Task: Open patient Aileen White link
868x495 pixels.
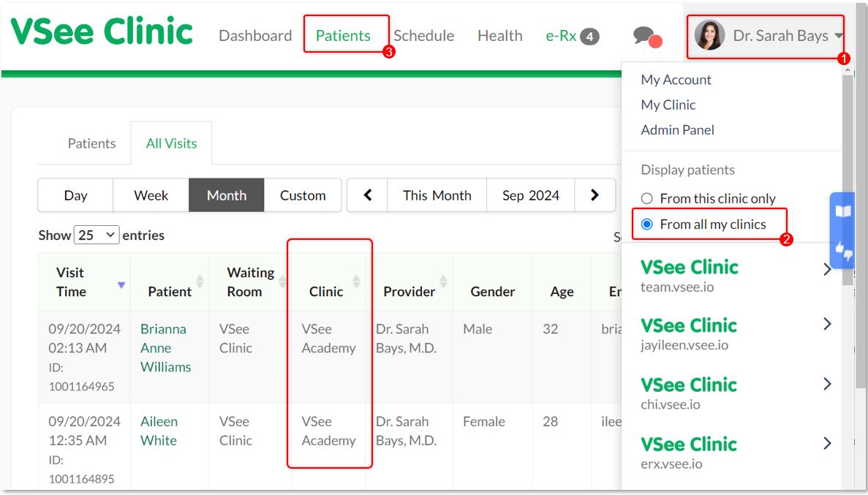Action: pos(159,431)
